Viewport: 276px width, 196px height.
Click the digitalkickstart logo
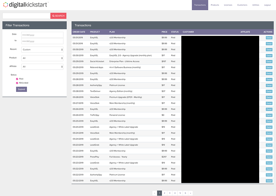pyautogui.click(x=25, y=5)
